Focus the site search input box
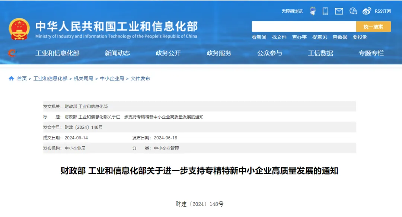The width and height of the screenshot is (402, 217). tap(304, 26)
